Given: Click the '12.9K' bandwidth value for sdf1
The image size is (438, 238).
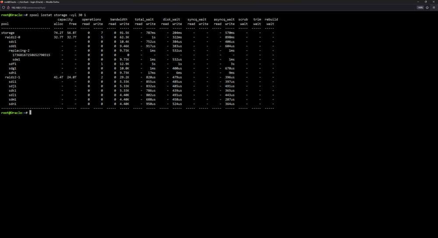Looking at the screenshot, I should point(124,64).
